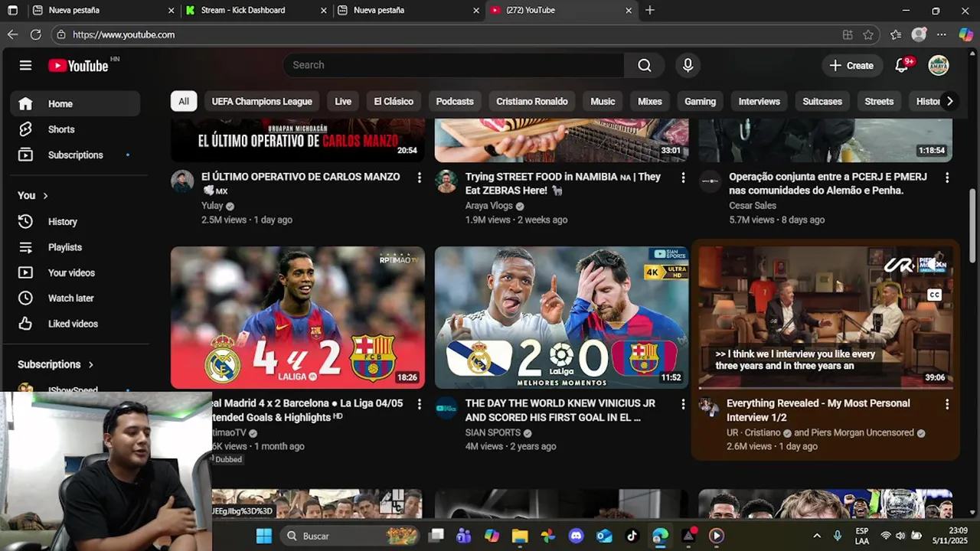Image resolution: width=980 pixels, height=551 pixels.
Task: Open Liked videos in sidebar
Action: [x=75, y=324]
